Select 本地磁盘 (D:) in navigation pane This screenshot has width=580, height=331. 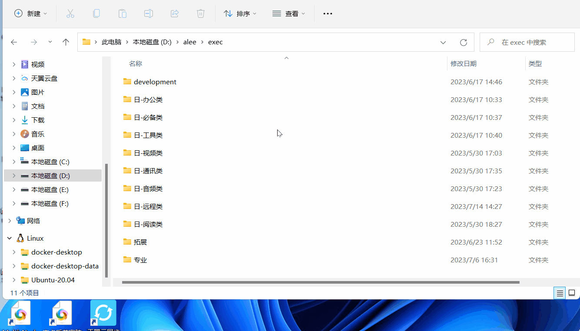(53, 175)
